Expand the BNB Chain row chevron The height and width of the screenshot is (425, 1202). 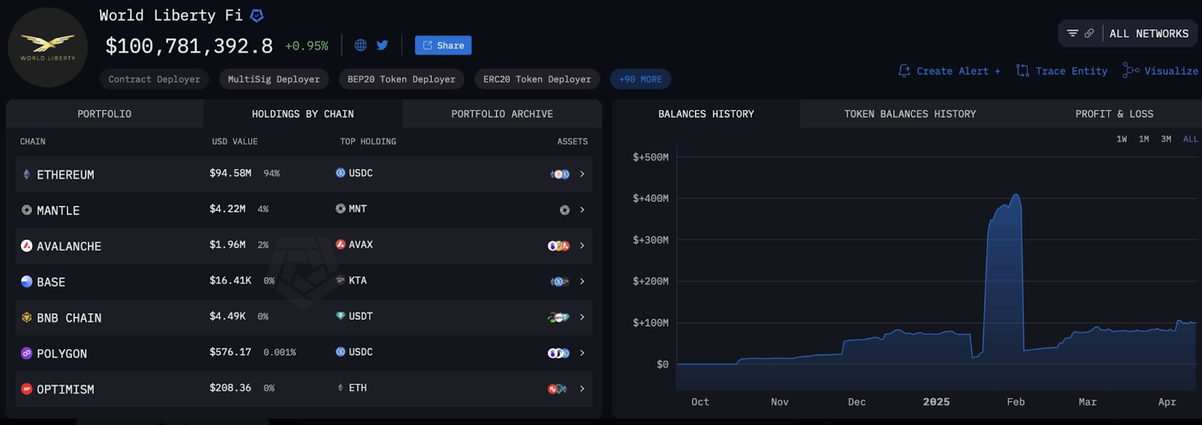582,318
